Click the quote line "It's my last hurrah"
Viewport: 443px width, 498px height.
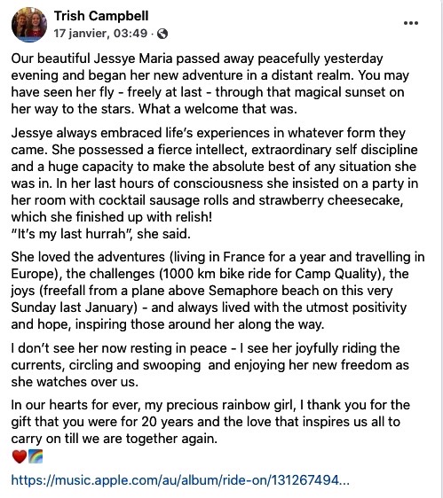tap(101, 234)
